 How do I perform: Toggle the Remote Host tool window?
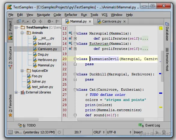coord(167,59)
